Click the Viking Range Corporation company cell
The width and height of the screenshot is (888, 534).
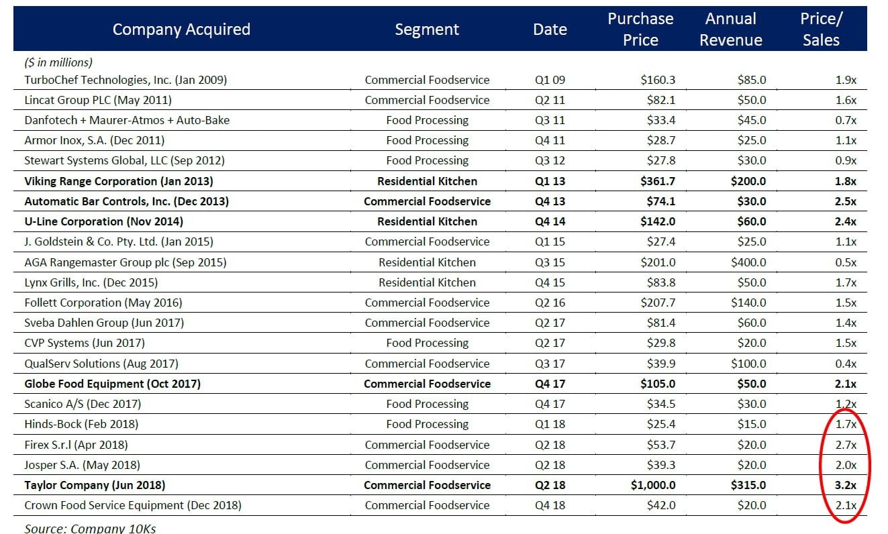118,181
